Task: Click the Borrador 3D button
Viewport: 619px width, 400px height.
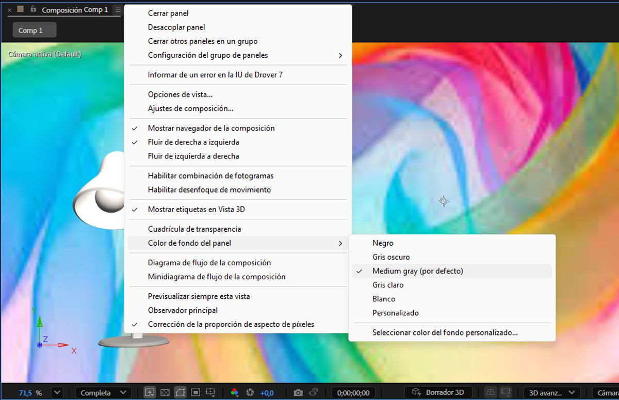Action: click(x=438, y=392)
